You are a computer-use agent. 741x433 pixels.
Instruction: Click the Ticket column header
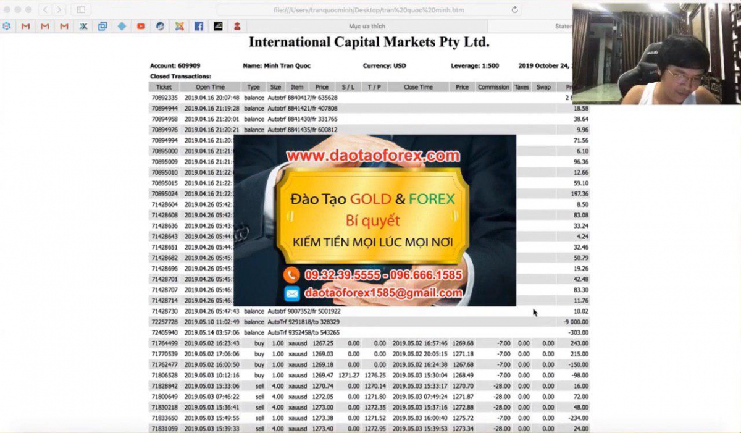164,87
